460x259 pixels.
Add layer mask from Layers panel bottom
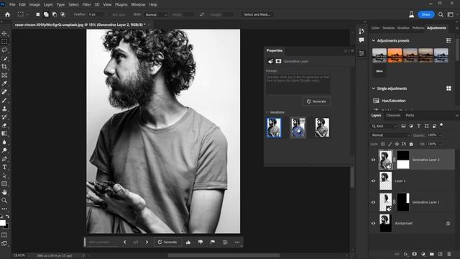tap(414, 254)
